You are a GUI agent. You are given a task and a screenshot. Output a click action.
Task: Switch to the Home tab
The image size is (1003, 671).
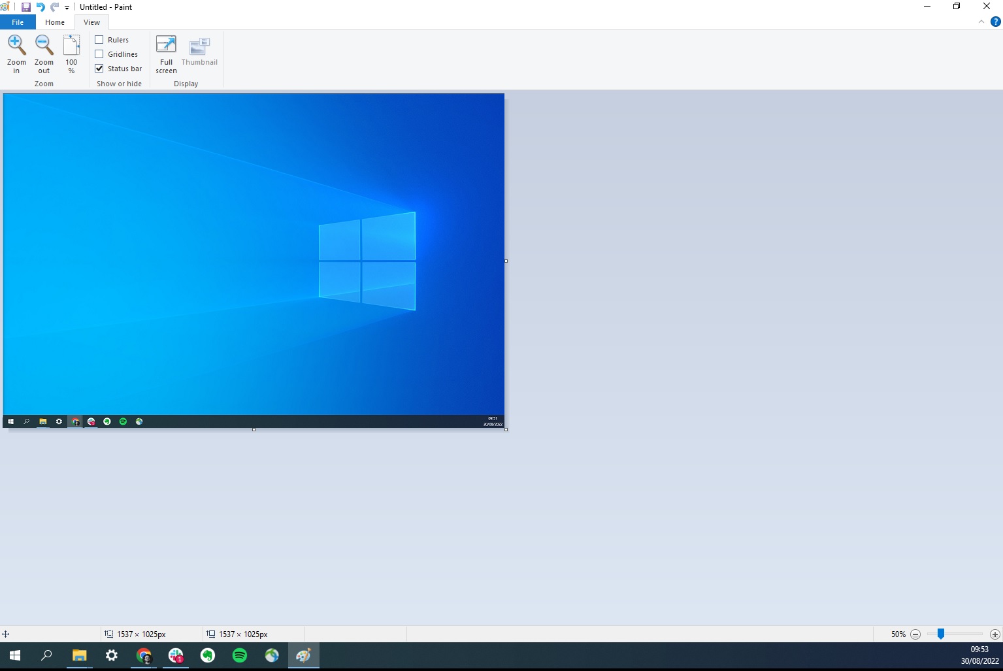(x=54, y=22)
